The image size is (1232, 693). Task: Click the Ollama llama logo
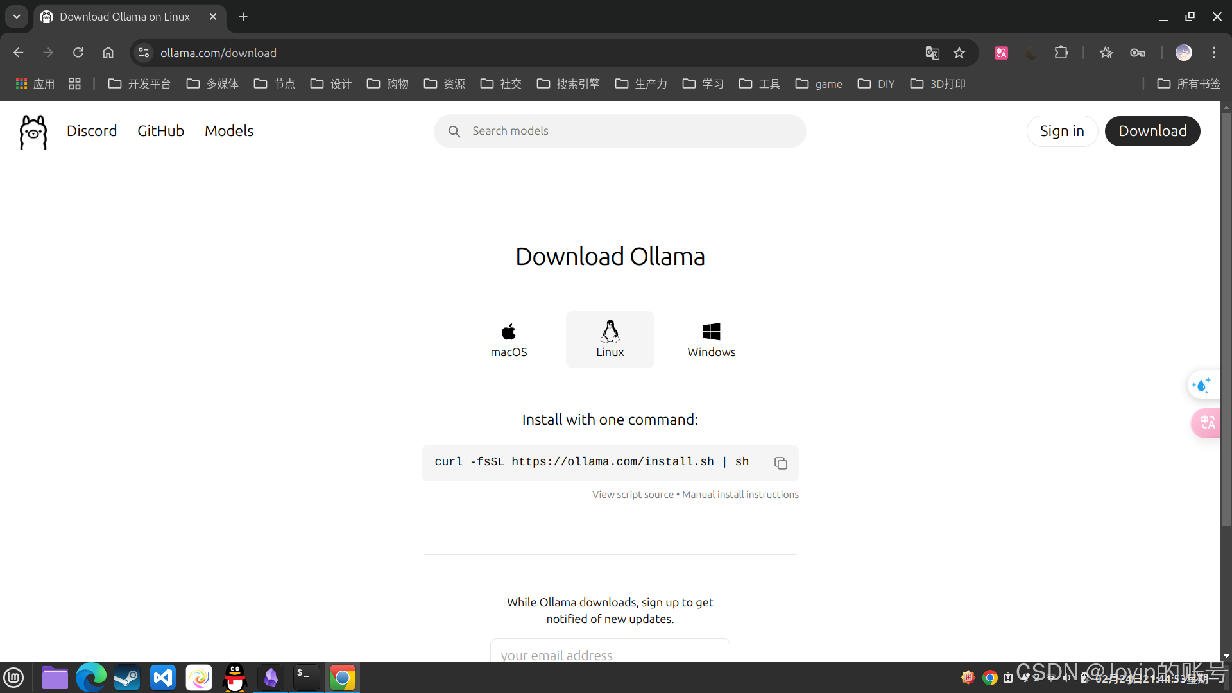(33, 132)
